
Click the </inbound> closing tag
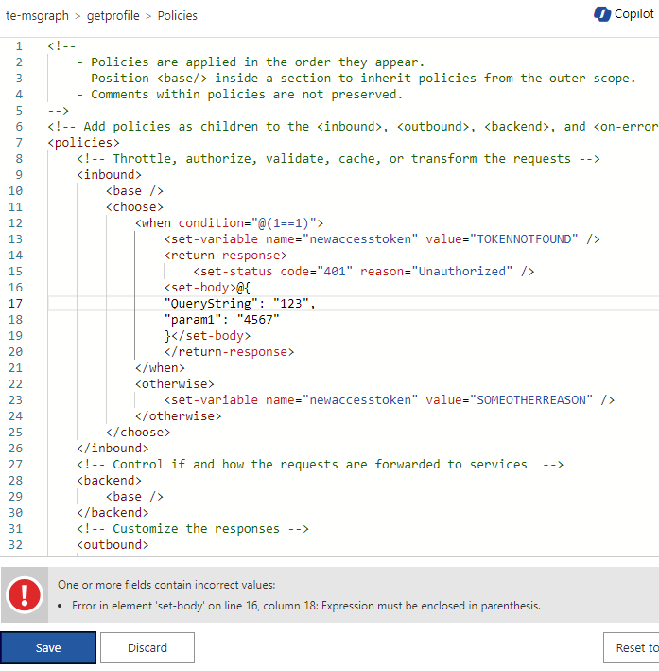coord(113,448)
